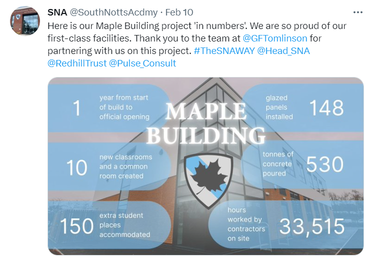
Task: Visit the @Head_SNA profile mention
Action: pos(283,51)
